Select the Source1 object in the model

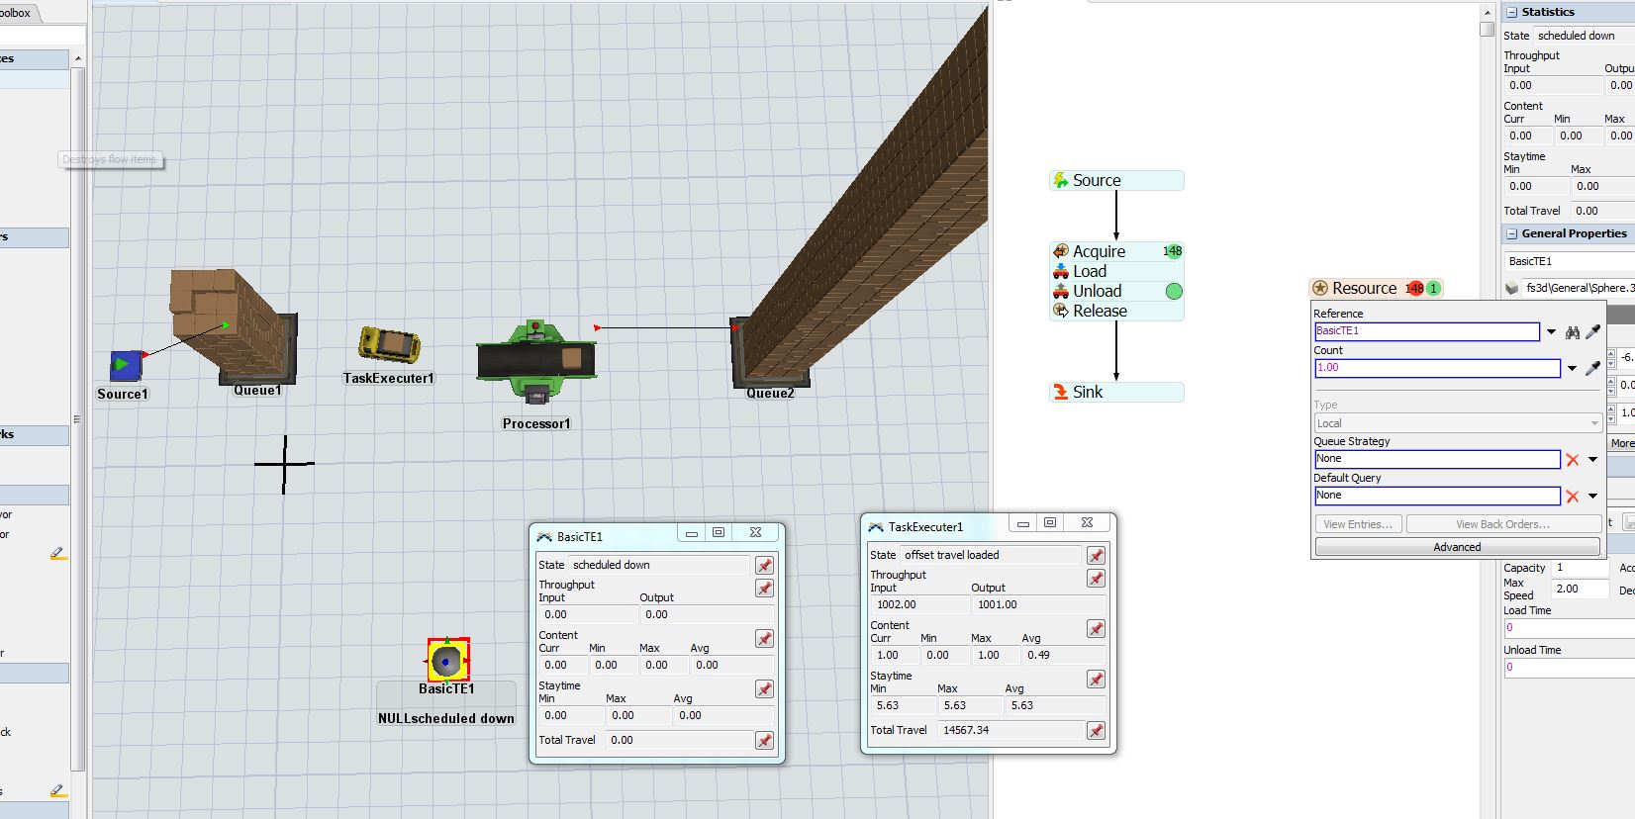coord(125,365)
